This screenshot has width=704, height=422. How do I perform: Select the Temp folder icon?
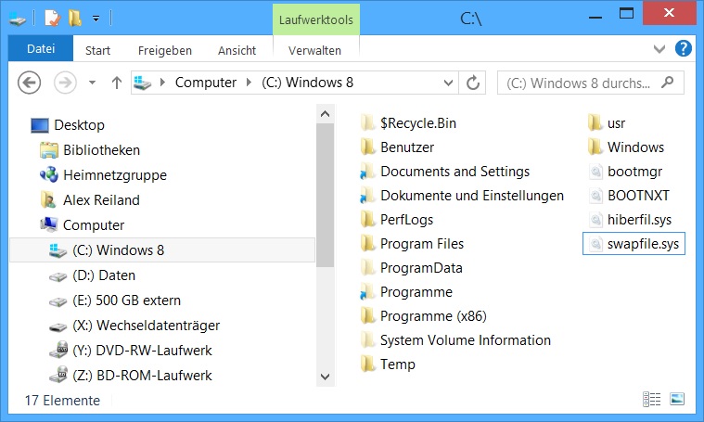[x=367, y=364]
